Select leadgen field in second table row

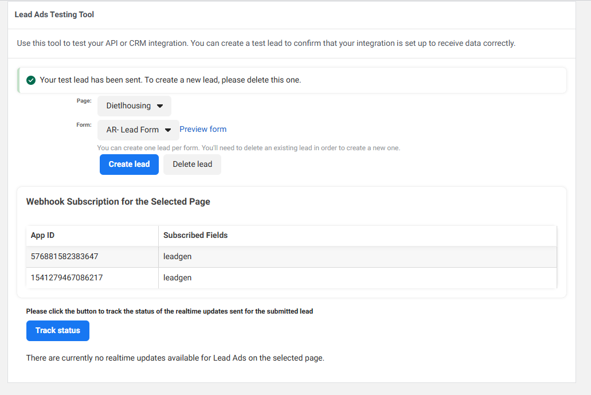click(177, 278)
